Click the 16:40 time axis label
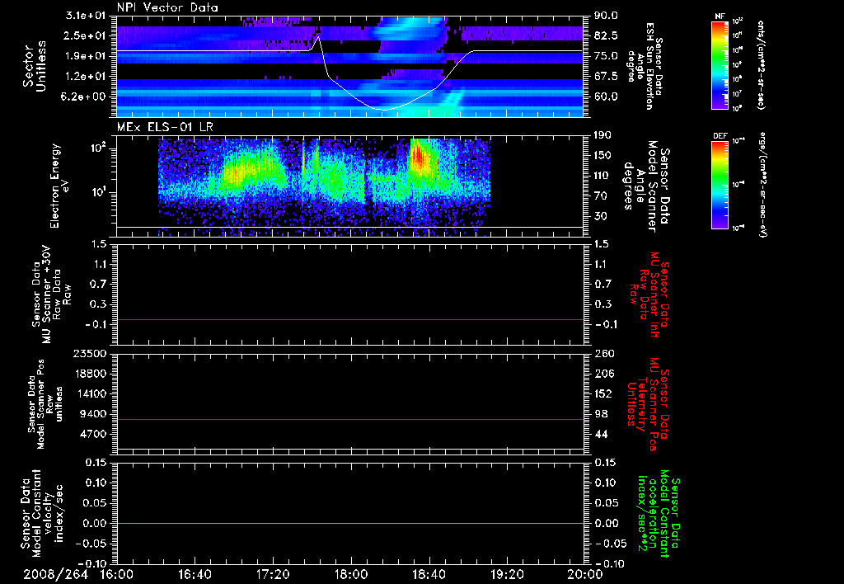The width and height of the screenshot is (844, 584). [195, 574]
